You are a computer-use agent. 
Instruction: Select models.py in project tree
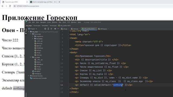pyautogui.click(x=39, y=48)
